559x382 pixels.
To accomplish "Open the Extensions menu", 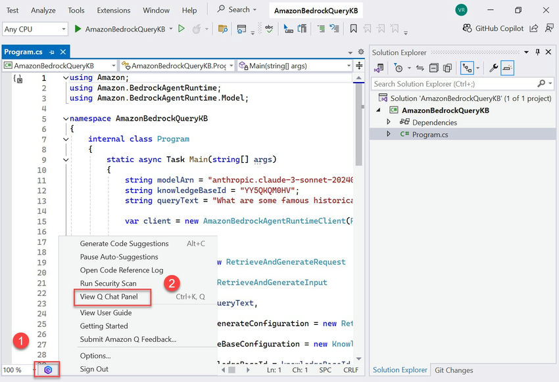I will pos(113,11).
